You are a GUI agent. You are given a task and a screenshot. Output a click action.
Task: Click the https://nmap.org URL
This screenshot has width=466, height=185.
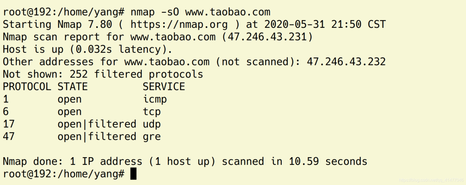[179, 25]
